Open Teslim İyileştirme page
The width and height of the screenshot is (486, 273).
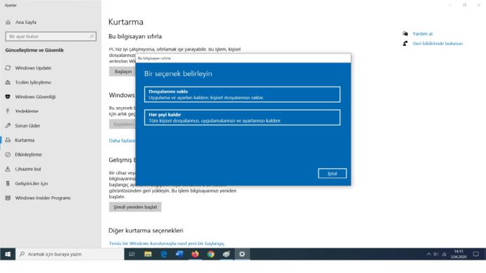point(33,82)
